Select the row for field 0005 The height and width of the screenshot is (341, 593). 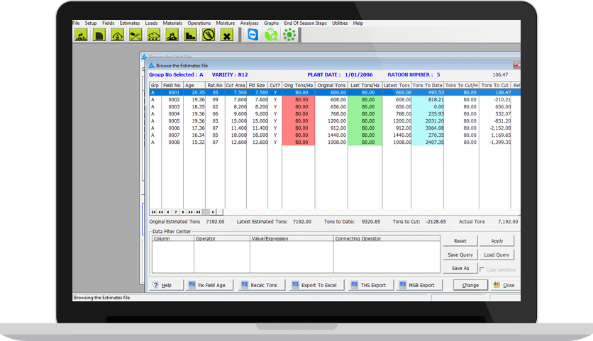(x=335, y=121)
